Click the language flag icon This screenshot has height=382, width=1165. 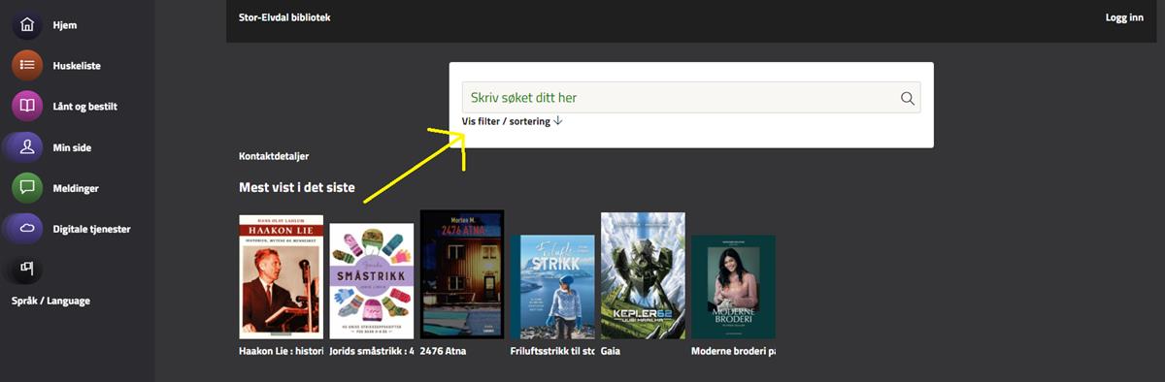click(27, 269)
